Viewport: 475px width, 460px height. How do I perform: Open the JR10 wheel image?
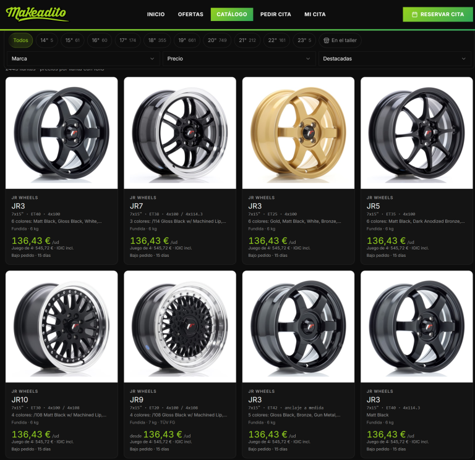(x=61, y=327)
